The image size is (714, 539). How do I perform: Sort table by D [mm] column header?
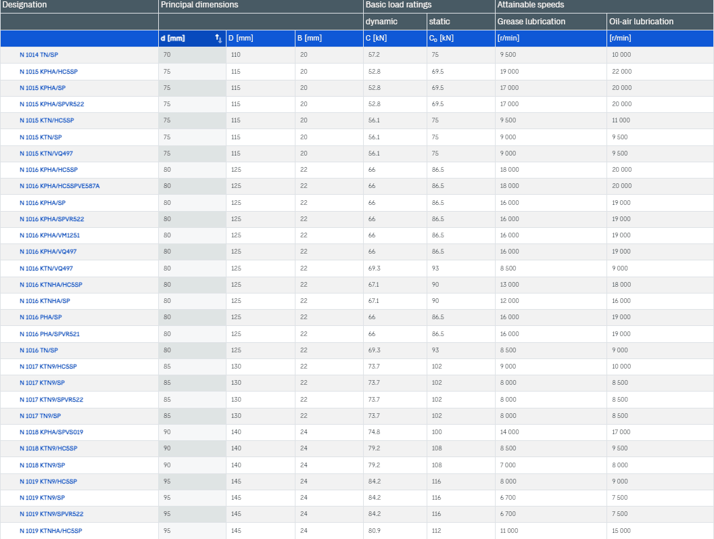point(241,39)
